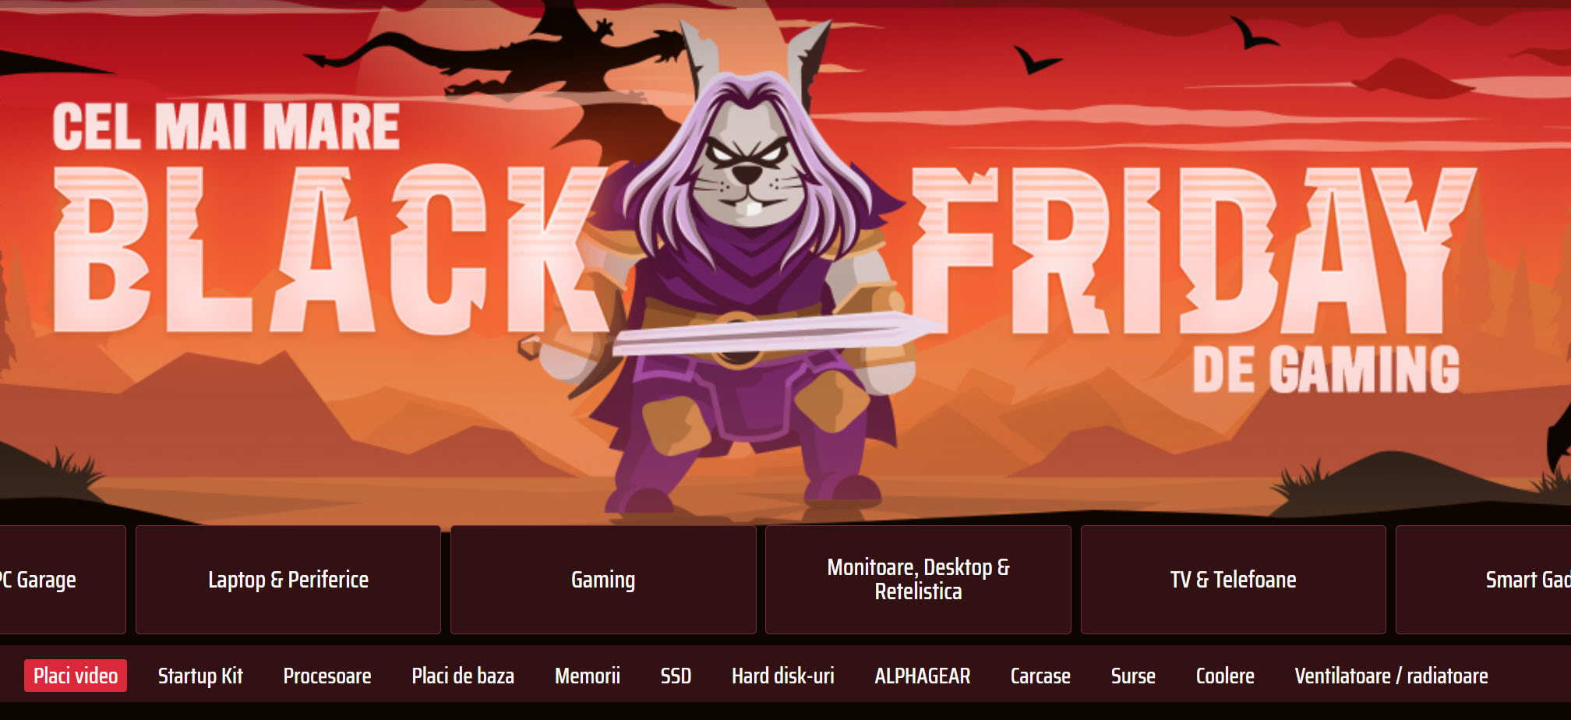Select the SSD subcategory
This screenshot has width=1571, height=720.
pyautogui.click(x=676, y=676)
